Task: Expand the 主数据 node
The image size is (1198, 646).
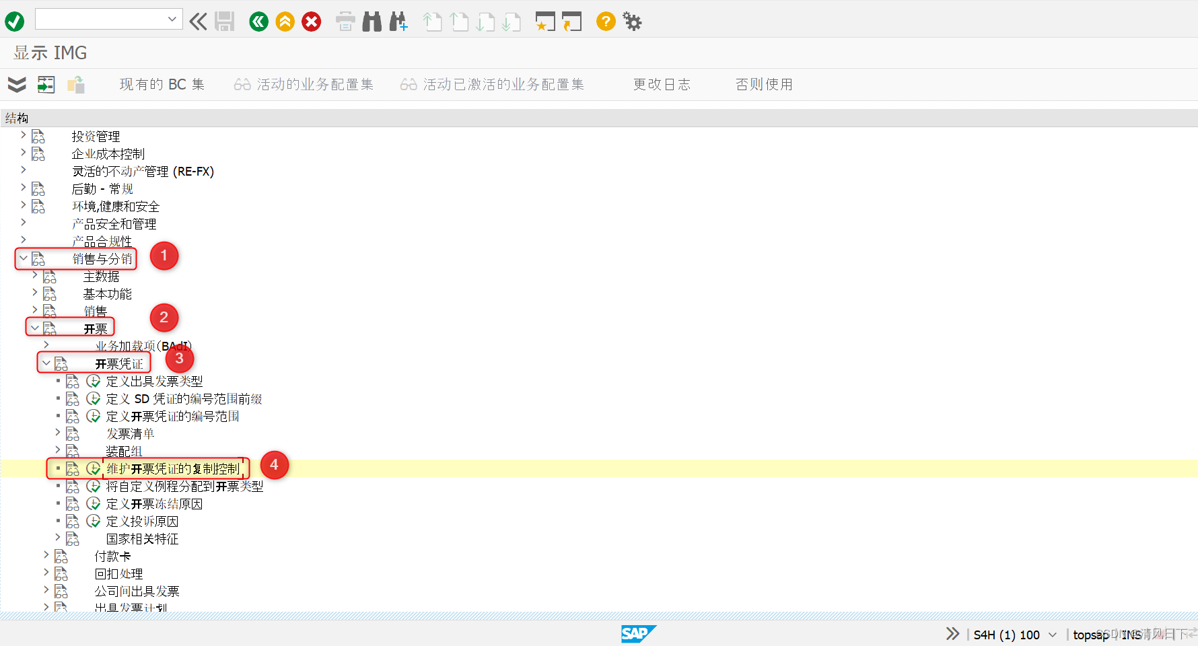Action: point(35,275)
